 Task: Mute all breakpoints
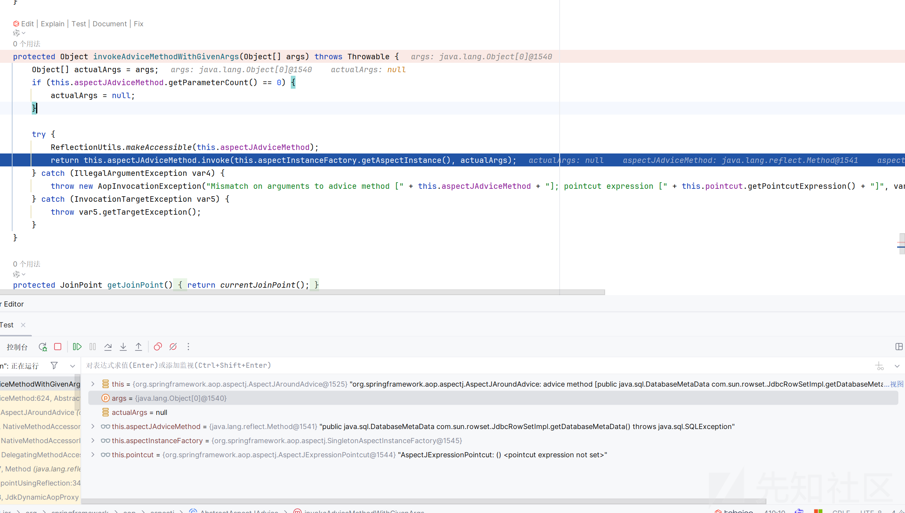coord(173,347)
